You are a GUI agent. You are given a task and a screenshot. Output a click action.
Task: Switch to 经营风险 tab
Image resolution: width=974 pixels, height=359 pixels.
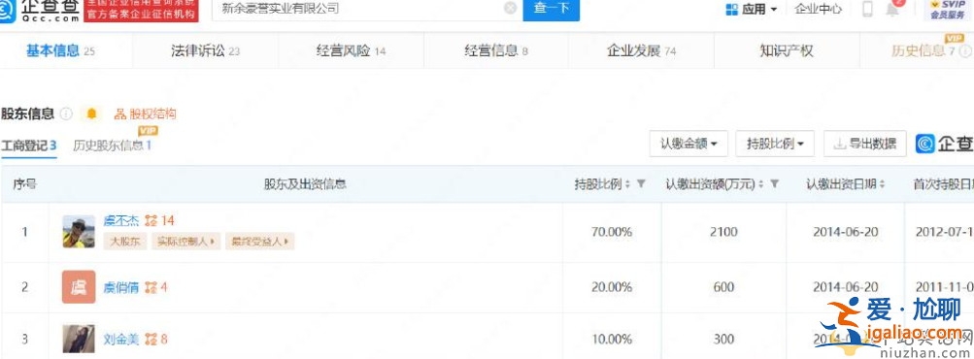351,50
